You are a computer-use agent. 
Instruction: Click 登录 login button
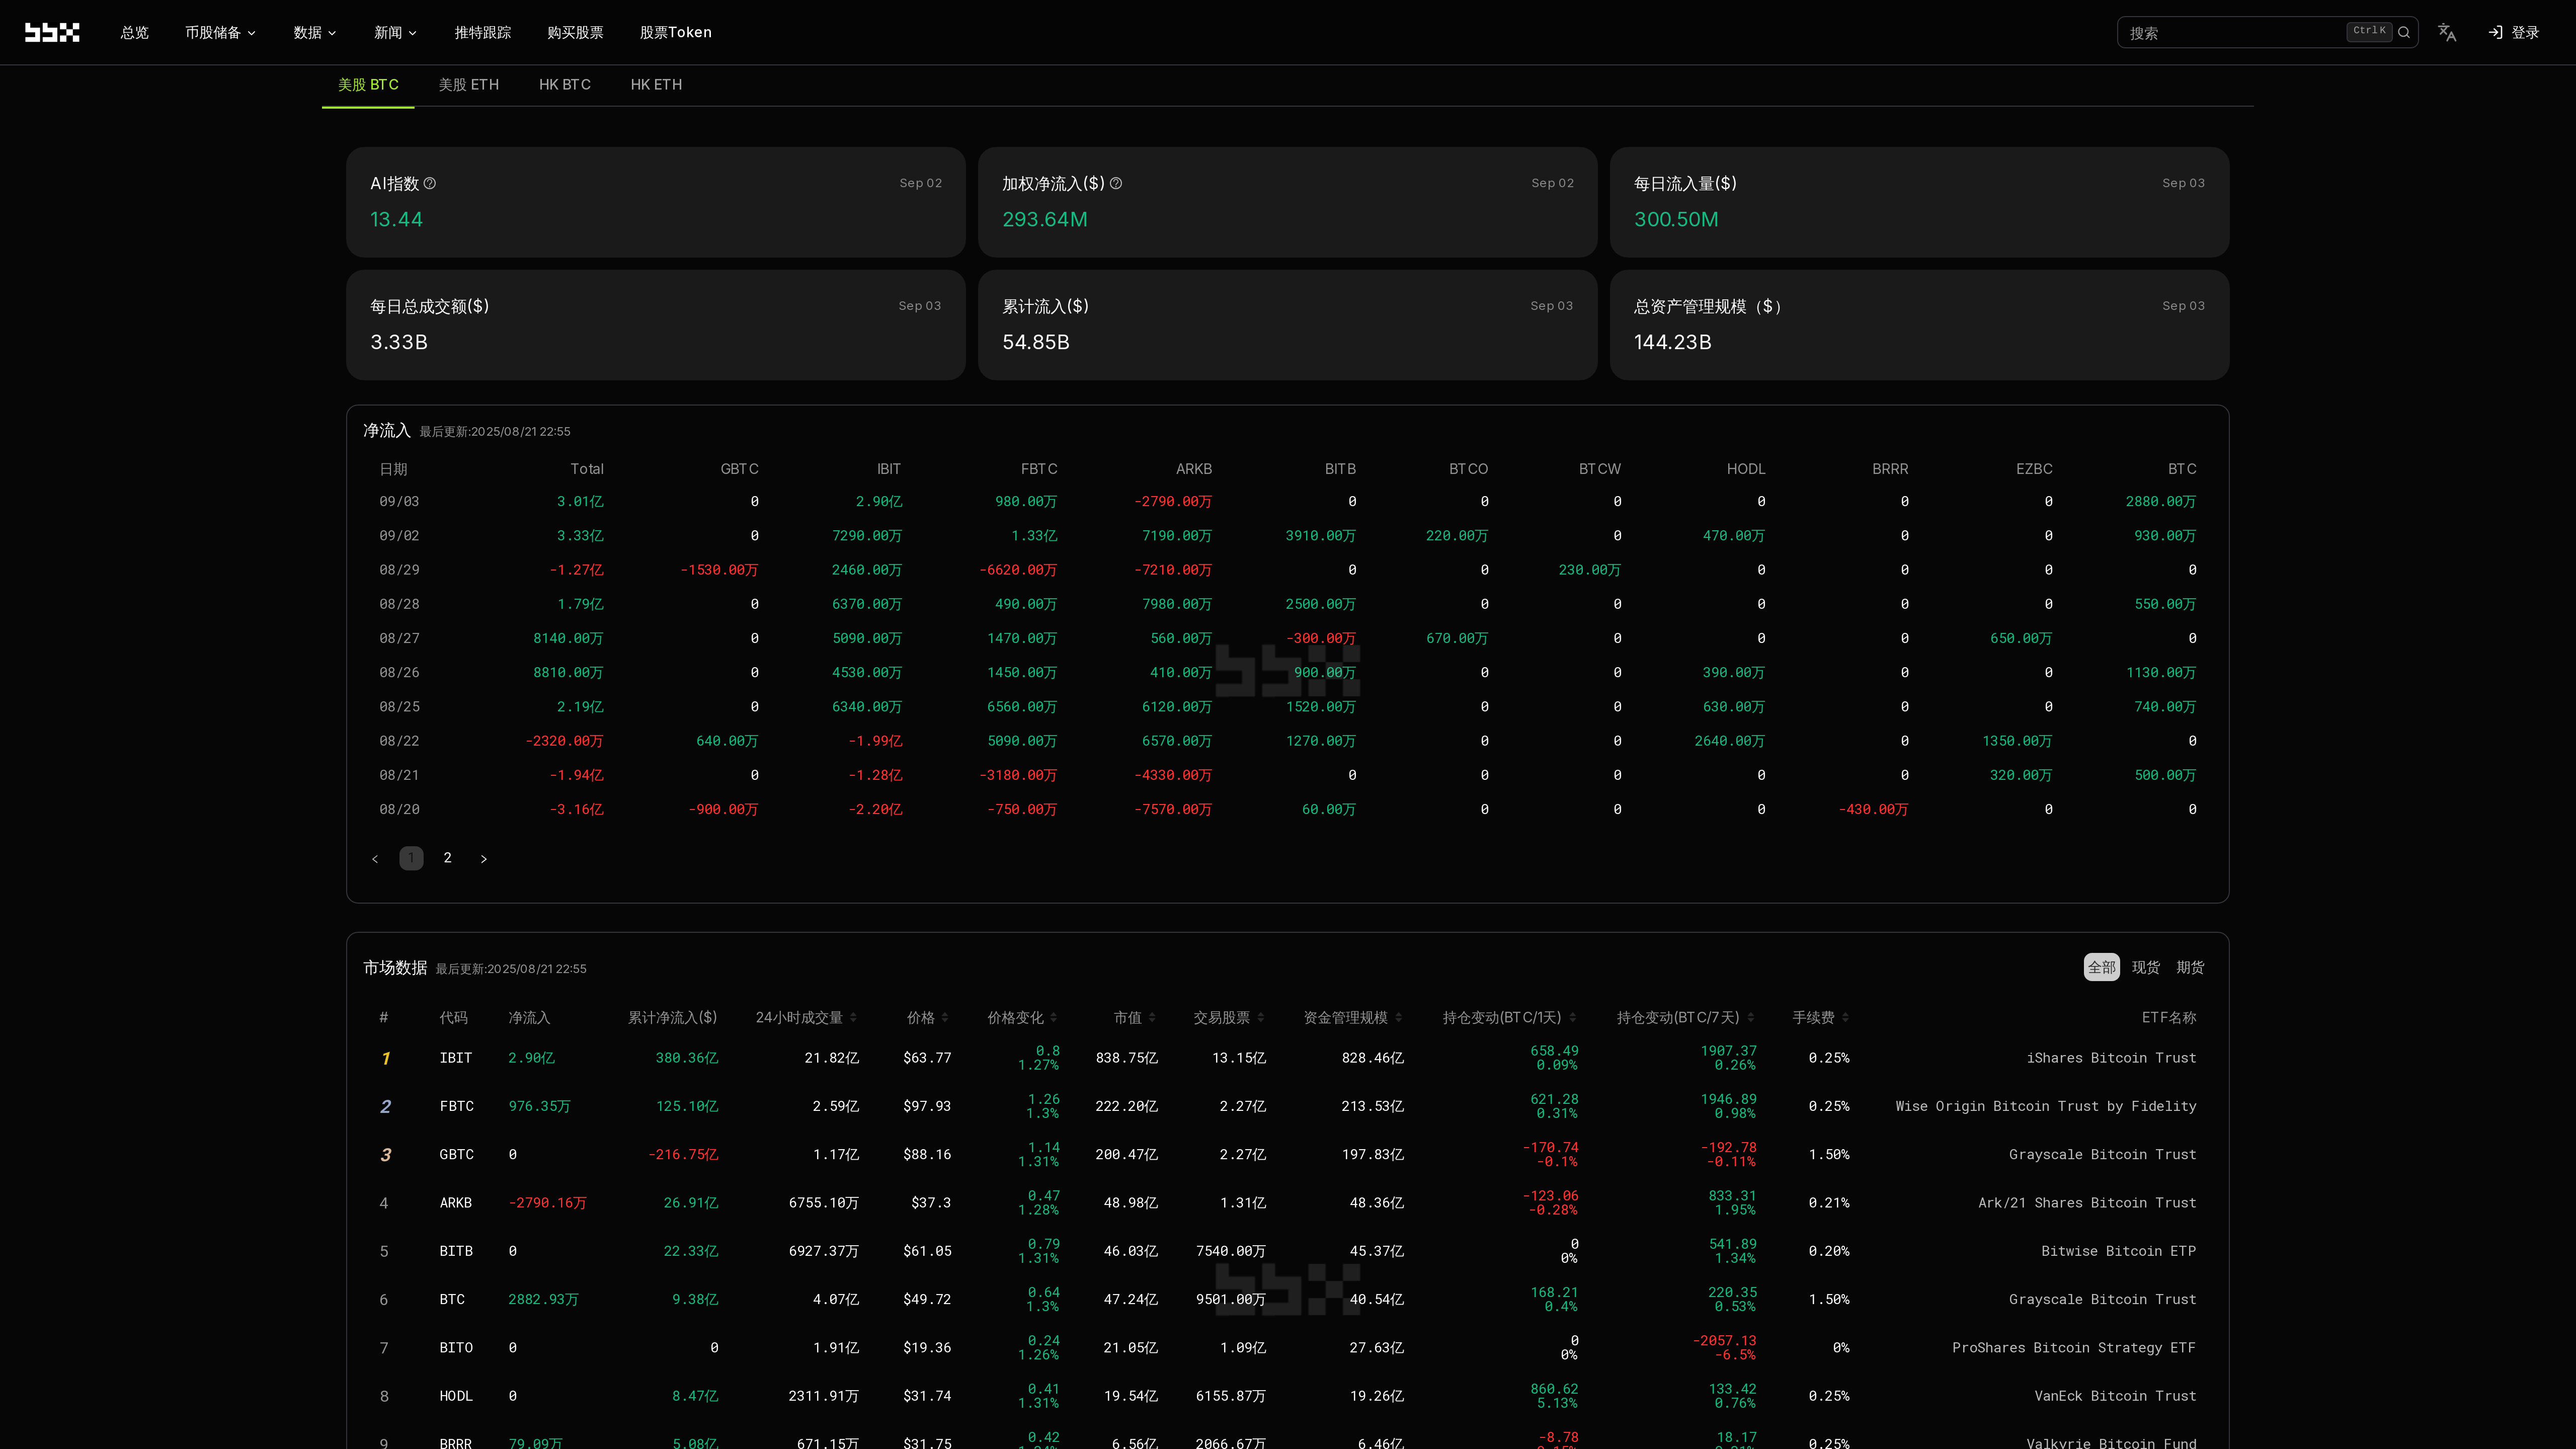[x=2514, y=32]
